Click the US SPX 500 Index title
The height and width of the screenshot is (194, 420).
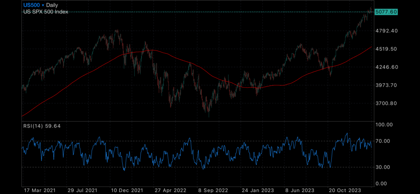pos(46,12)
